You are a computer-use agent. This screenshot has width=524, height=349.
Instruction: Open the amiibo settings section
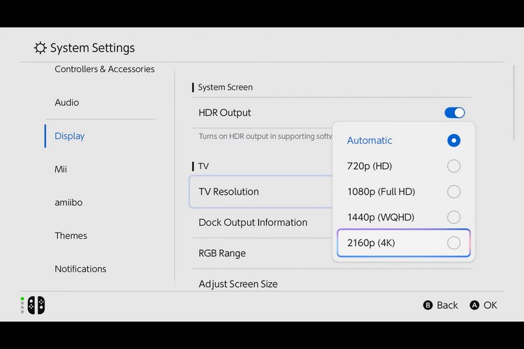[x=70, y=202]
